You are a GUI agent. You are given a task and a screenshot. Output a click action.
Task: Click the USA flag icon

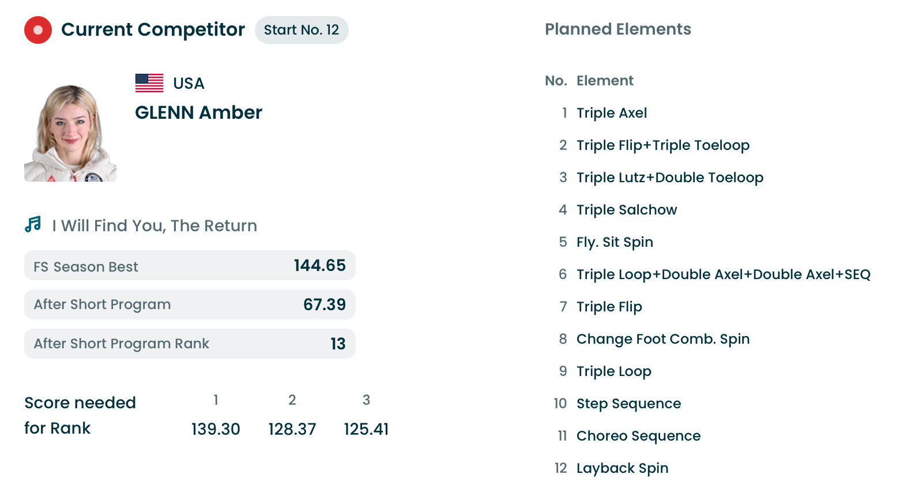[x=149, y=83]
